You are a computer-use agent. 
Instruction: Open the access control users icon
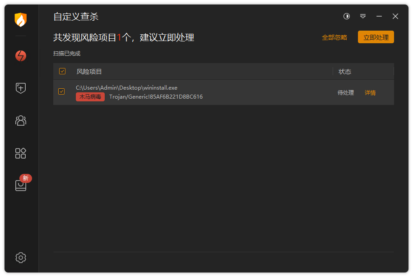coord(21,120)
